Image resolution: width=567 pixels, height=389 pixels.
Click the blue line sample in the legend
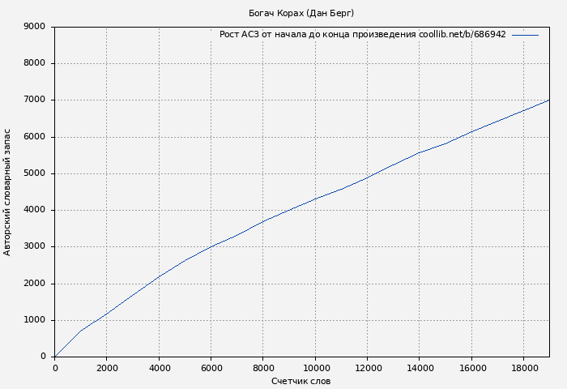[525, 35]
